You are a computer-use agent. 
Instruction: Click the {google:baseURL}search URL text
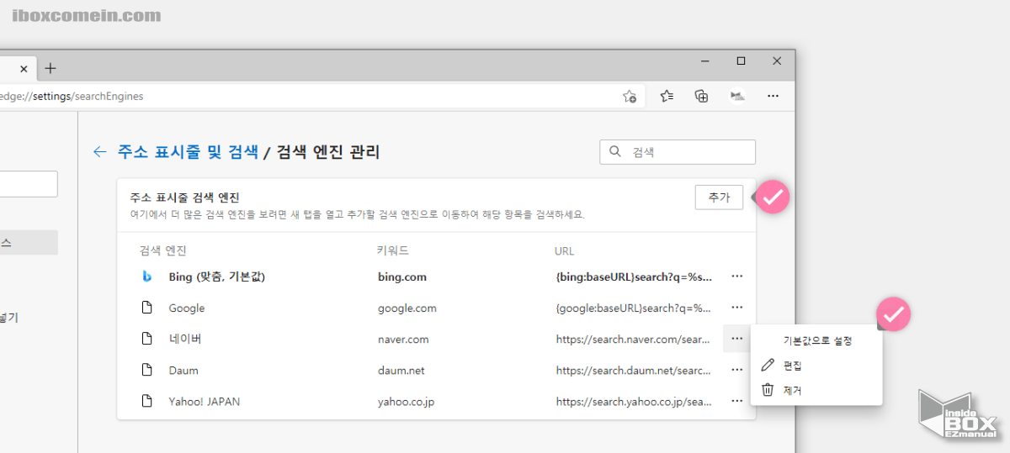[634, 308]
